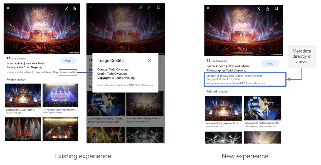Viewport: 321px width, 165px height.
Task: Close the new experience viewer
Action: 208,8
